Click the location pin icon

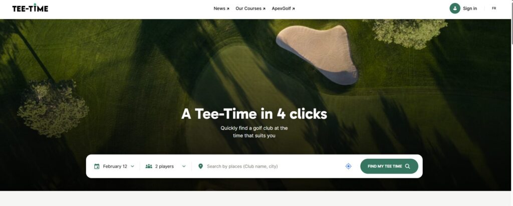click(200, 167)
